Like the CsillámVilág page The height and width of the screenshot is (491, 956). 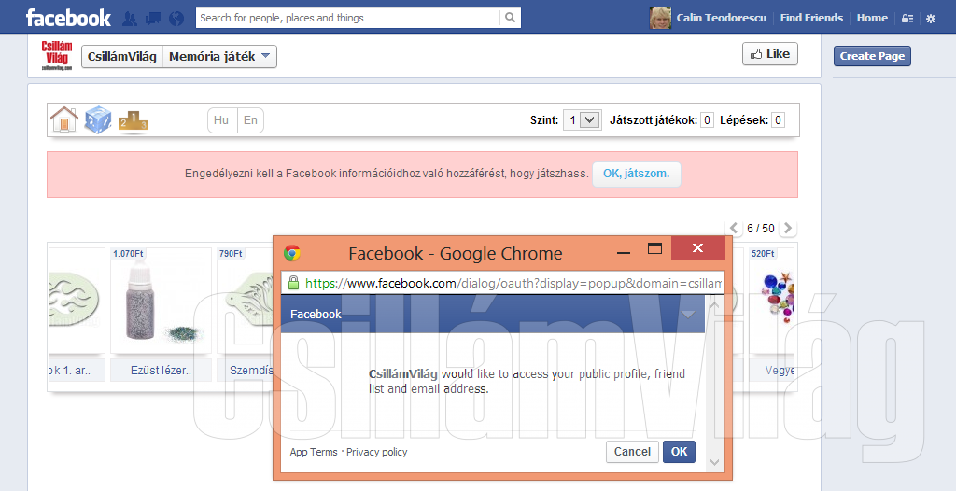point(770,54)
